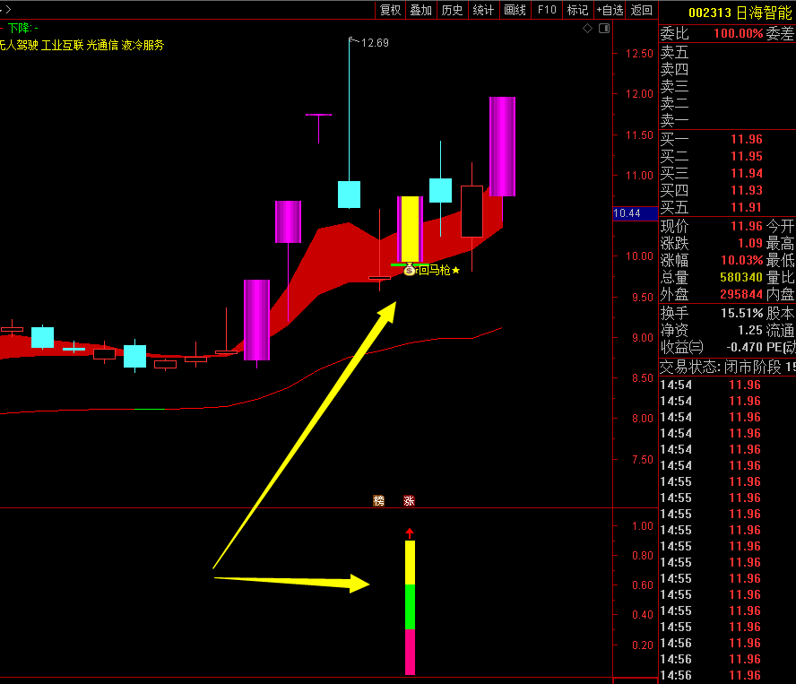The image size is (796, 684).
Task: Click the 返回 back button
Action: click(x=641, y=10)
